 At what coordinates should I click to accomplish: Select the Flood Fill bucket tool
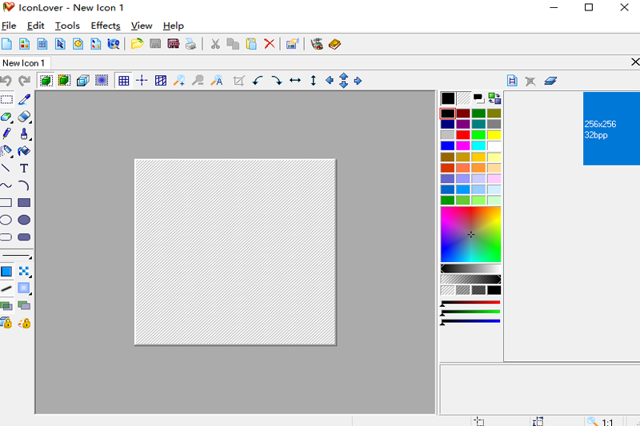pyautogui.click(x=24, y=151)
